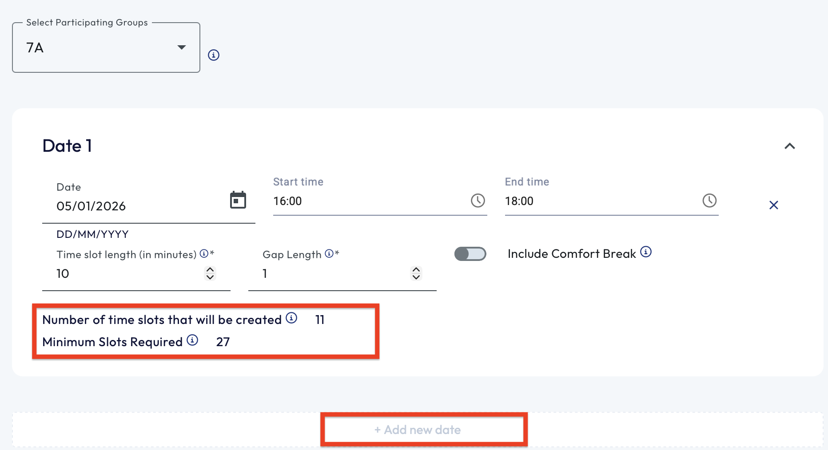The height and width of the screenshot is (450, 828).
Task: Increase the time slot length stepper
Action: tap(210, 269)
